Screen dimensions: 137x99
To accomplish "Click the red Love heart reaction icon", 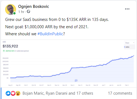I will tap(13, 93).
